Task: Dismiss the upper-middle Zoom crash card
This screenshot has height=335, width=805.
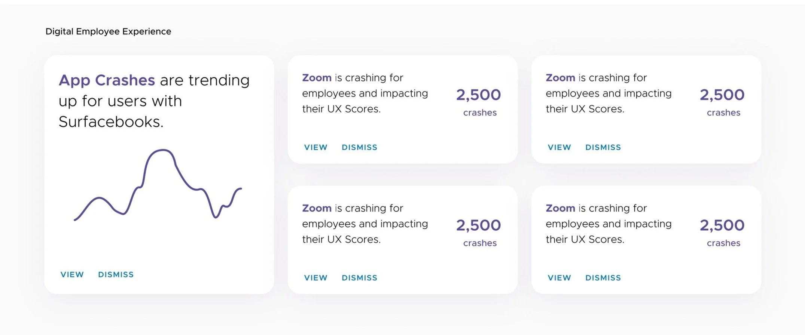Action: tap(359, 147)
